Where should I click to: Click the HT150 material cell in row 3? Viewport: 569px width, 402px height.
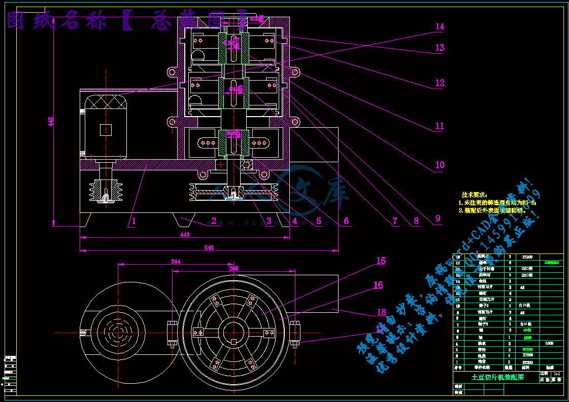click(527, 349)
